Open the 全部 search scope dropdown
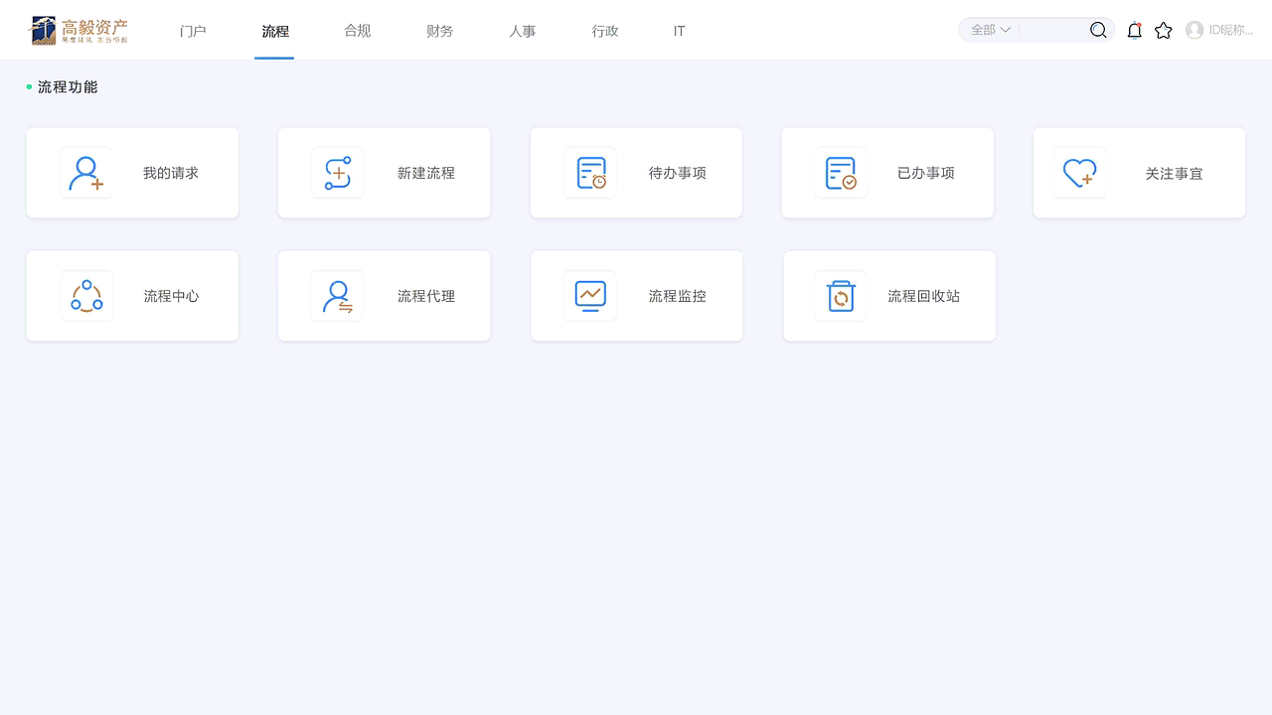Image resolution: width=1272 pixels, height=715 pixels. click(990, 30)
